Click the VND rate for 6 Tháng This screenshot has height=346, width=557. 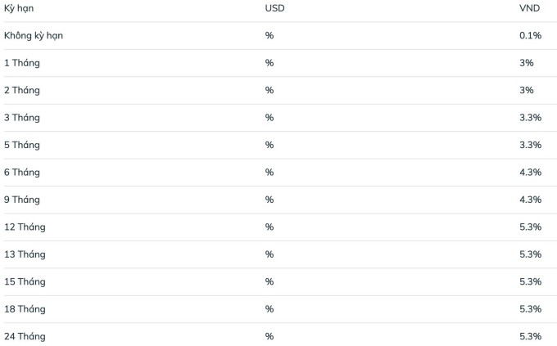tap(530, 173)
